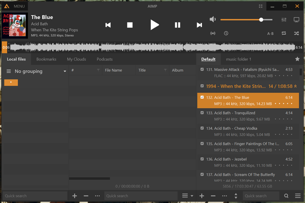Click the AIMP logo icon
This screenshot has height=203, width=305.
point(6,6)
